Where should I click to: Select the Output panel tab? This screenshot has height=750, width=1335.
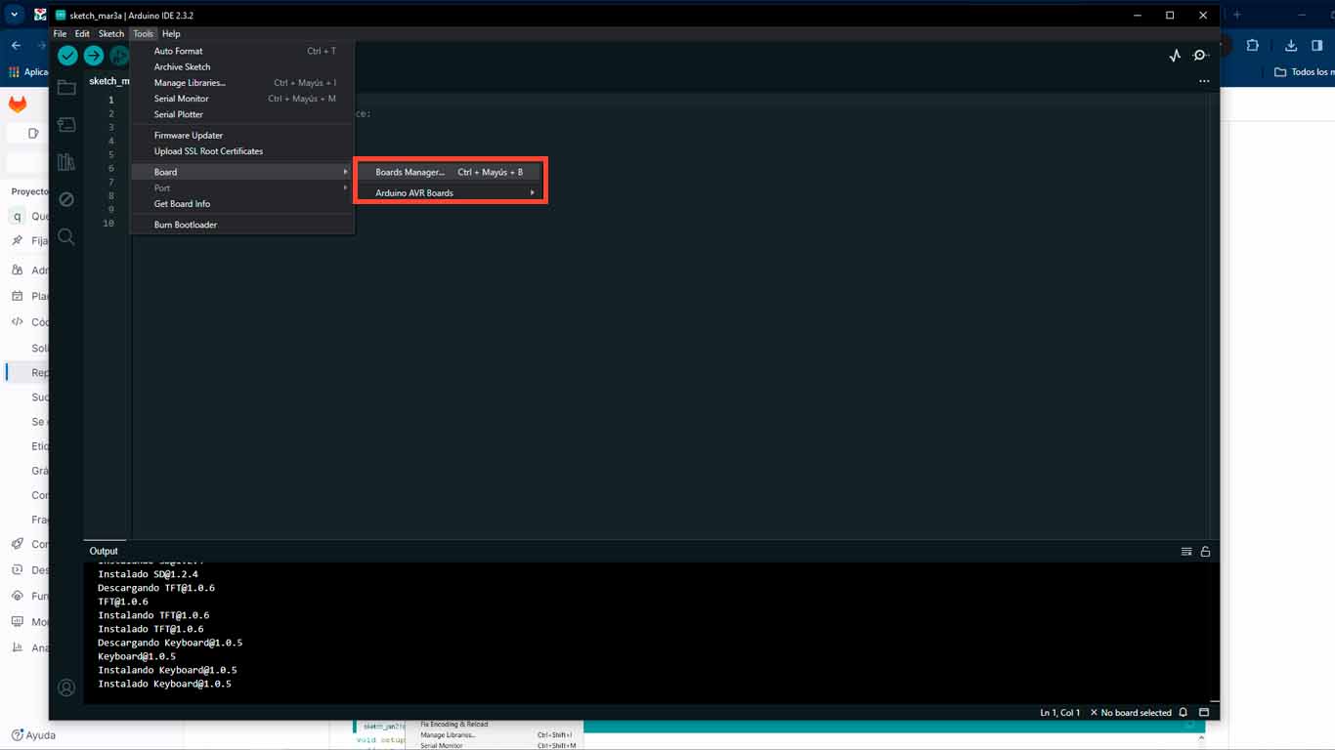[104, 551]
